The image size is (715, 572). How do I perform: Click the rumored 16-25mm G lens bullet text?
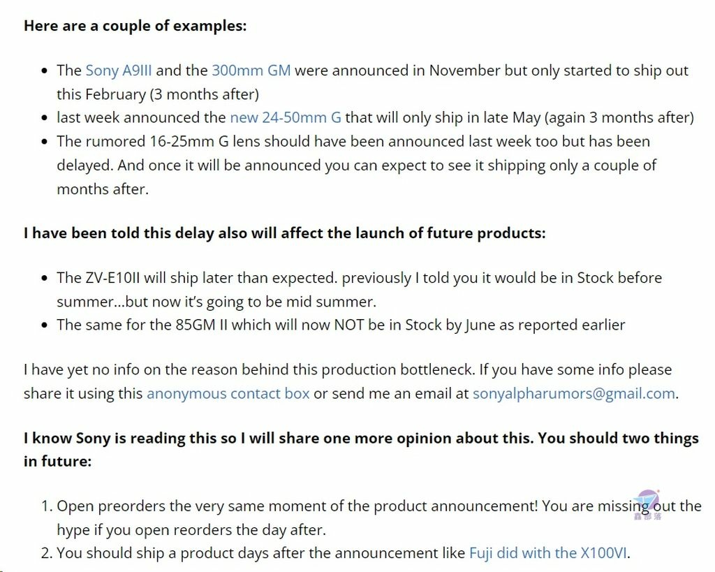point(356,165)
